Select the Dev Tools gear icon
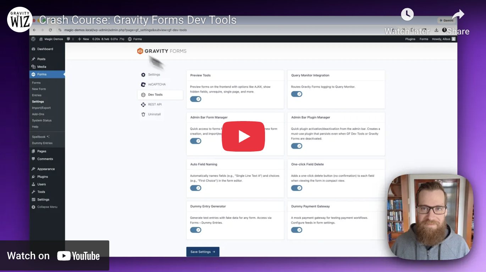The width and height of the screenshot is (486, 272). pyautogui.click(x=143, y=94)
